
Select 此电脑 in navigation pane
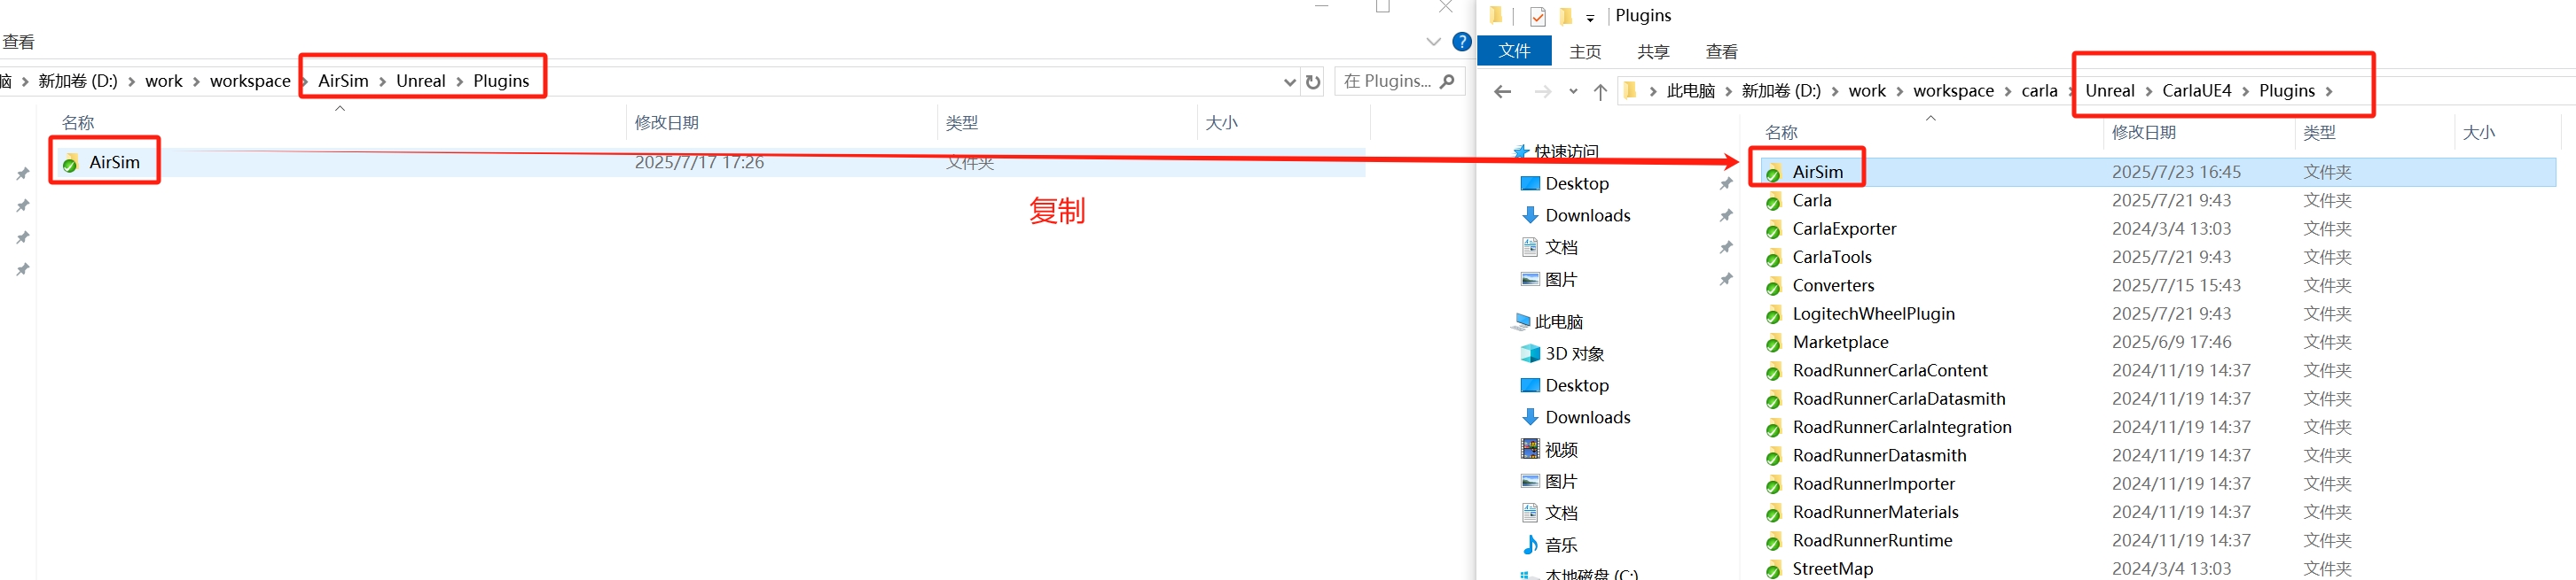[1558, 321]
